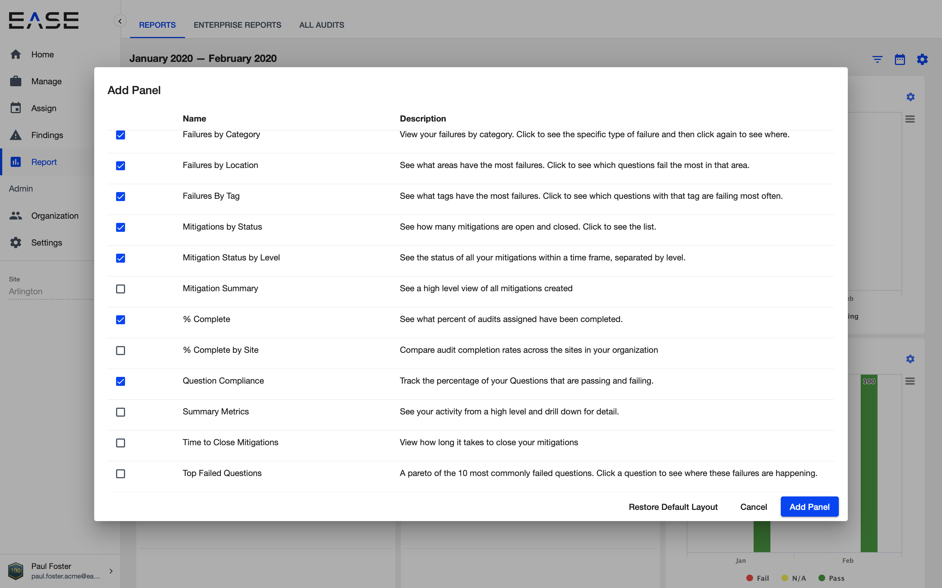The image size is (942, 588).
Task: Enable the Mitigation Summary checkbox
Action: [x=120, y=289]
